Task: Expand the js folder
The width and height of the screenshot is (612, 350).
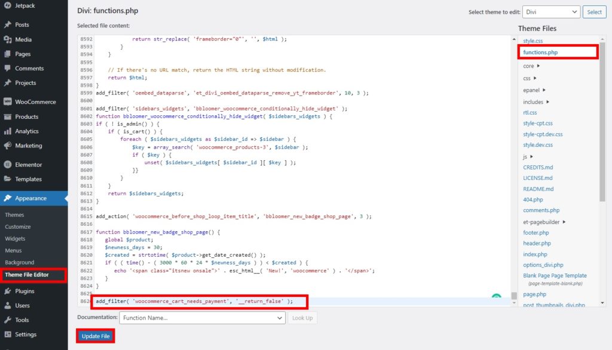Action: pos(528,156)
